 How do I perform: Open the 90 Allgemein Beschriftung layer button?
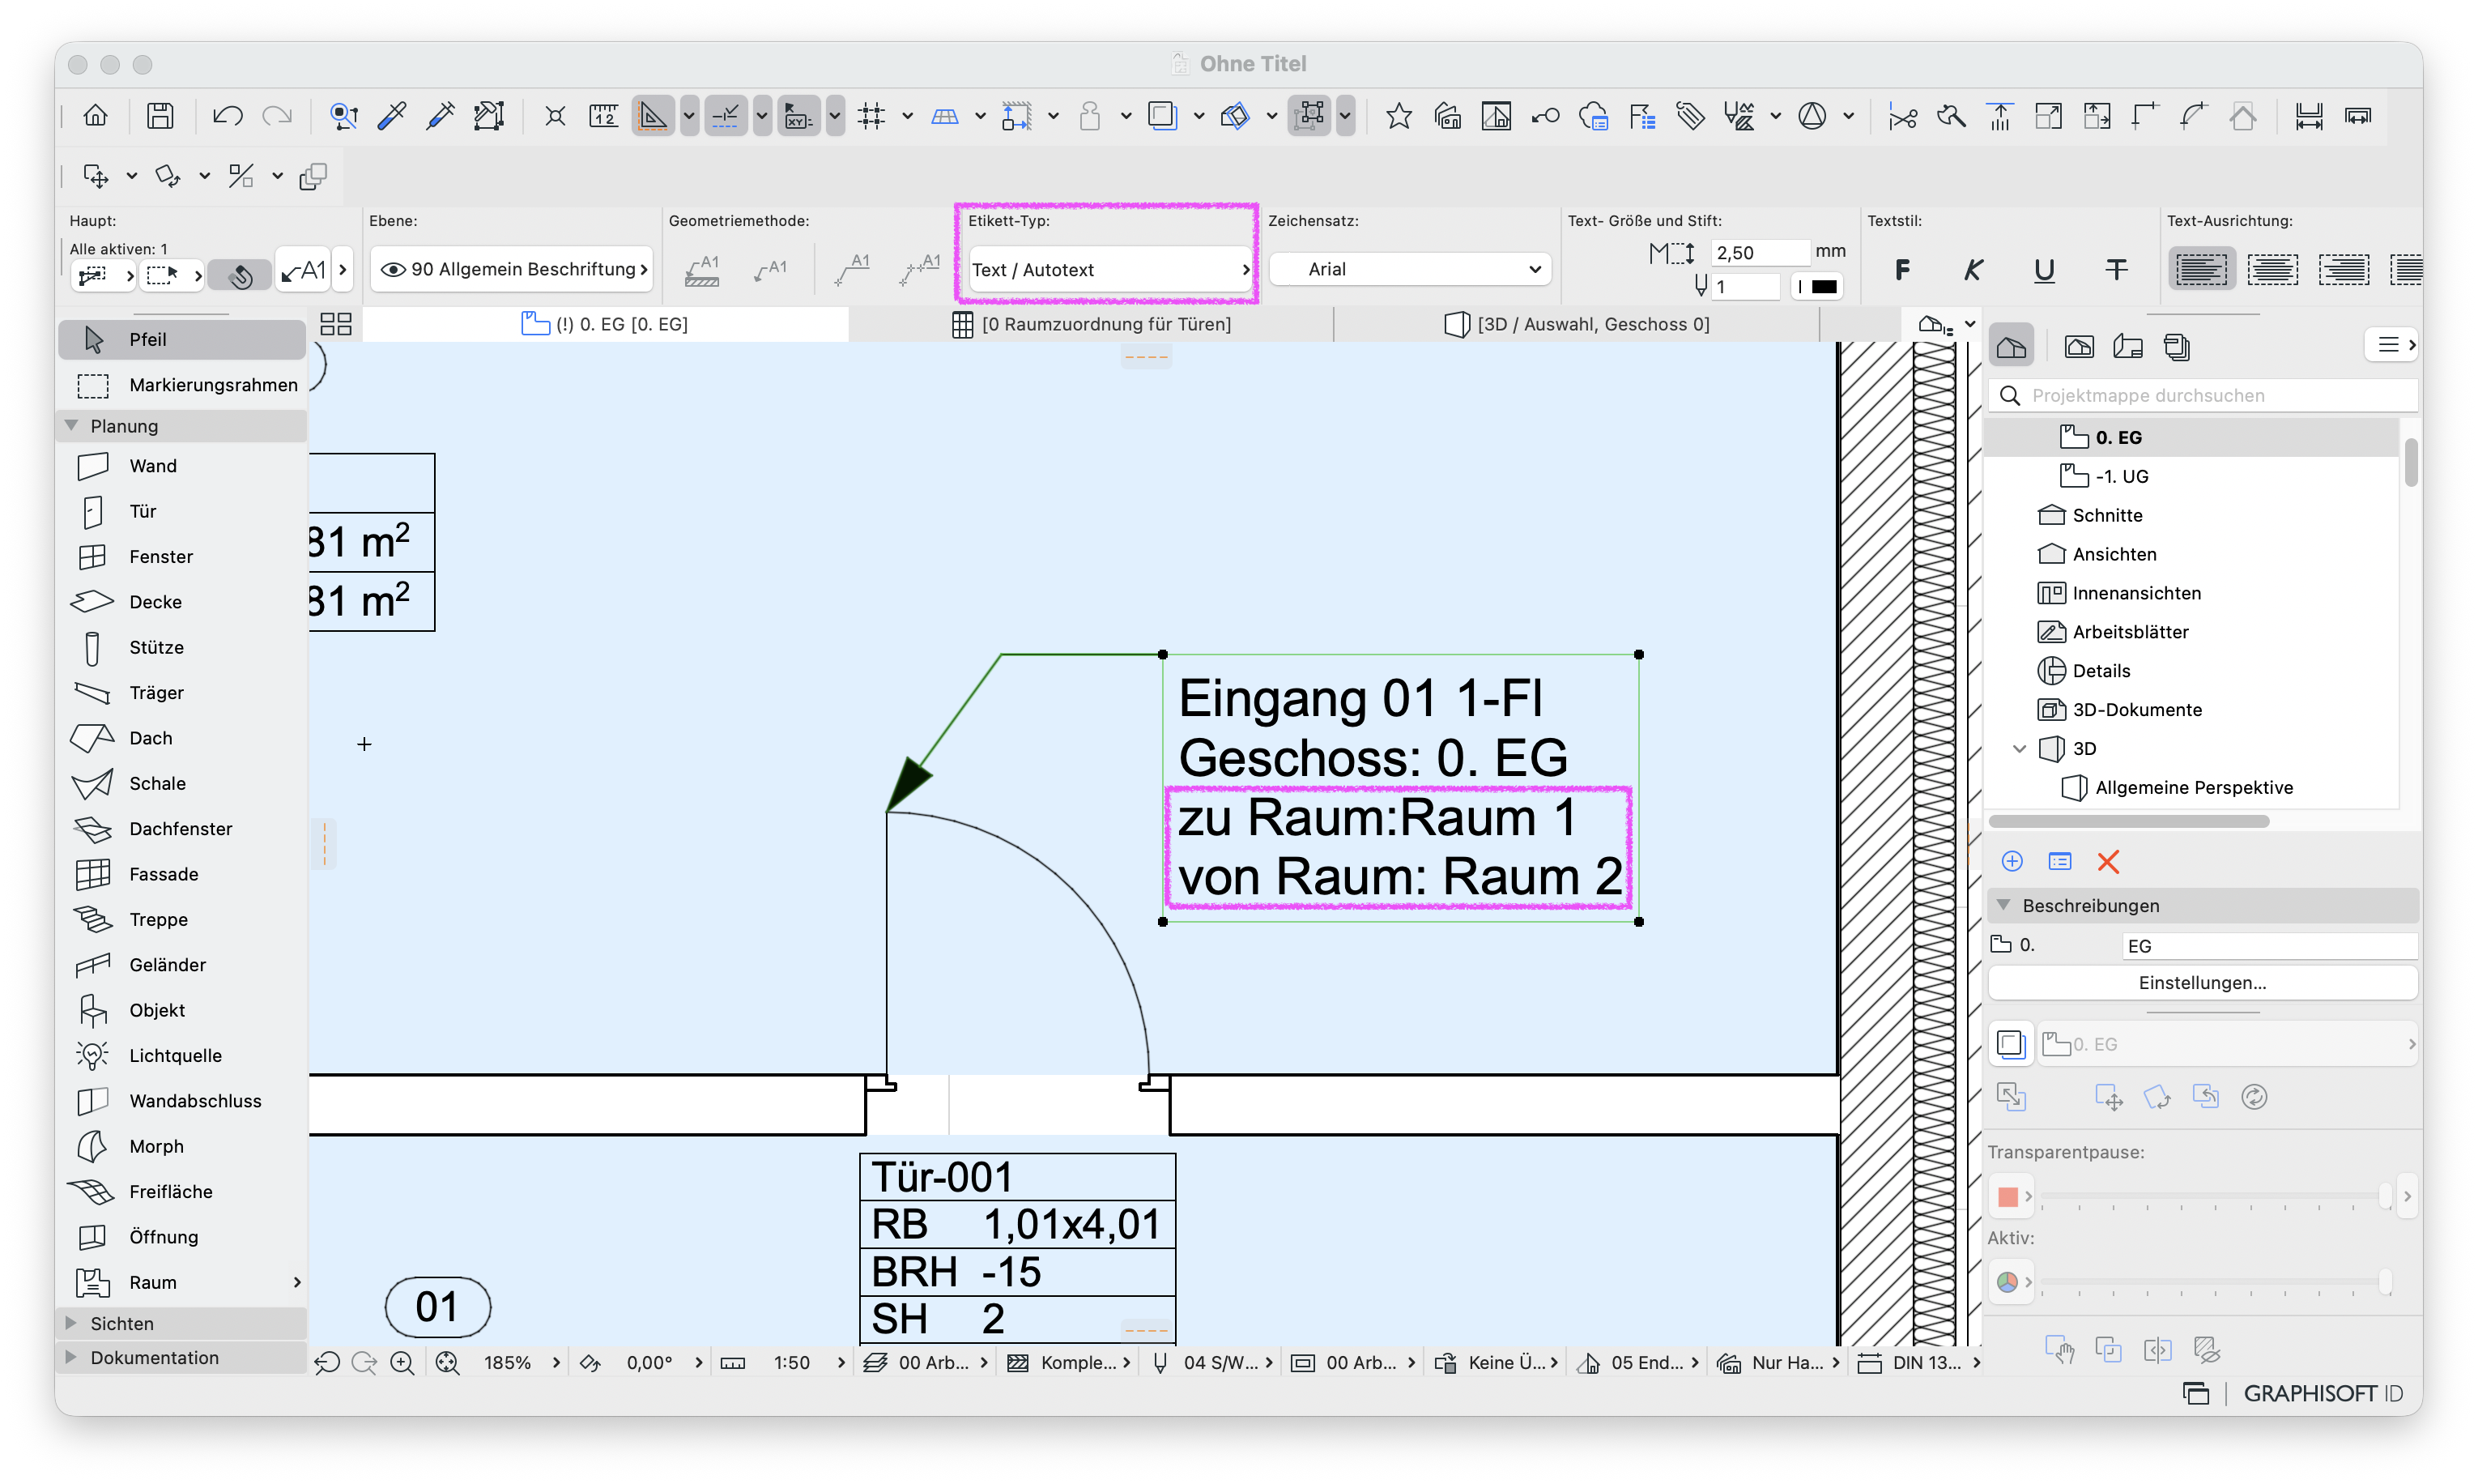pyautogui.click(x=513, y=269)
